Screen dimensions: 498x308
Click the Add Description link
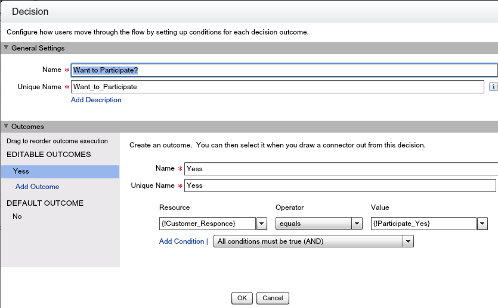(96, 100)
